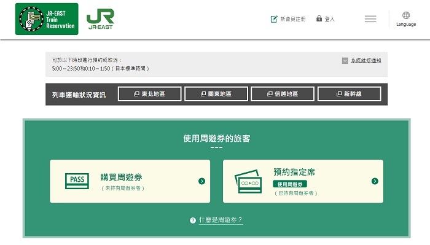The width and height of the screenshot is (430, 245).
Task: Click the 登入 login text
Action: 330,19
